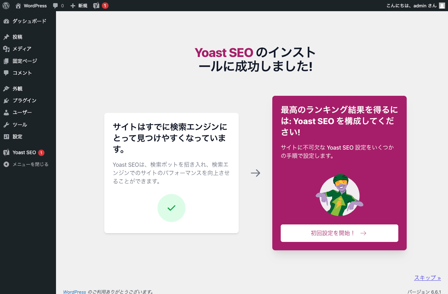This screenshot has width=448, height=294.
Task: Open the home icon for WordPress site
Action: click(18, 6)
